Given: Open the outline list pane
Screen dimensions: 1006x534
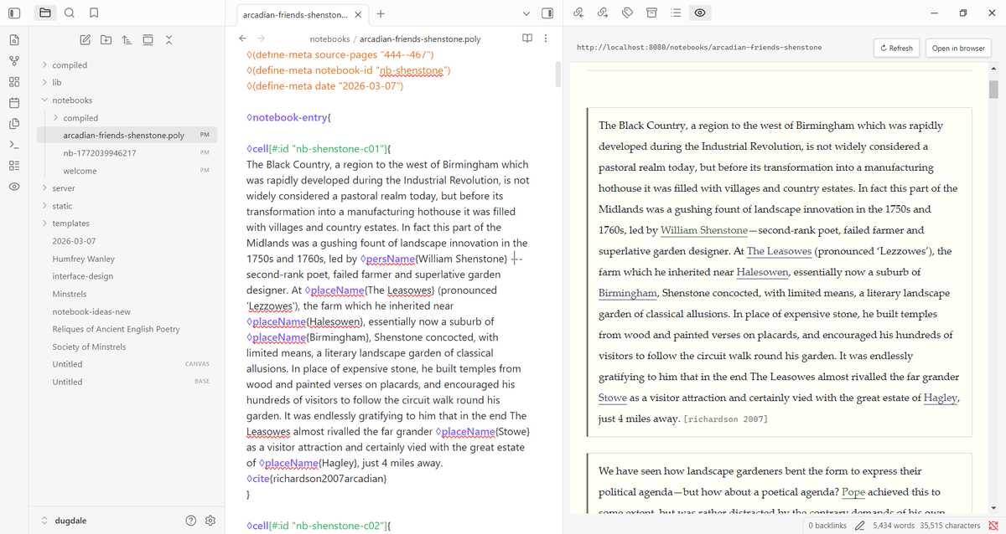Looking at the screenshot, I should click(676, 13).
